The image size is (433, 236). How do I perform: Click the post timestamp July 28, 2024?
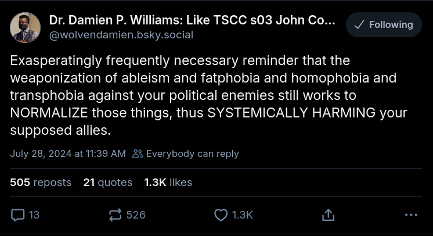pyautogui.click(x=67, y=153)
